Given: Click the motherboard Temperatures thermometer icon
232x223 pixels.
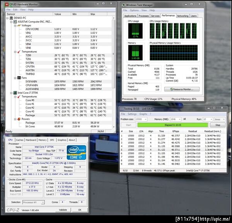Looking at the screenshot, I should 19,52.
